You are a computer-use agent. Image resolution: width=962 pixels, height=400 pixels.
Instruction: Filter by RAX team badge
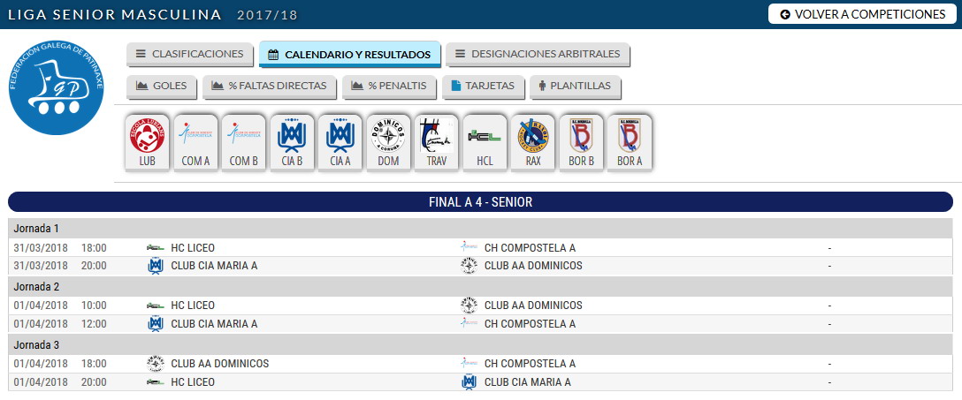533,142
